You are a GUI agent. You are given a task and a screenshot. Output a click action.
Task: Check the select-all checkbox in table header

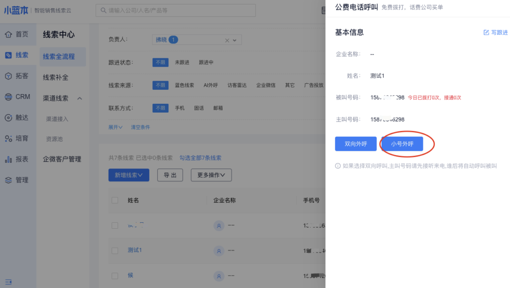click(x=115, y=200)
